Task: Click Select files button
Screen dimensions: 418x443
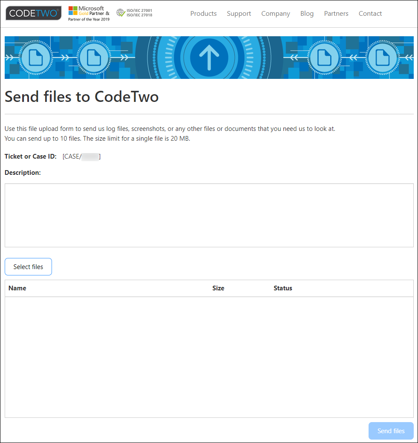Action: point(28,267)
